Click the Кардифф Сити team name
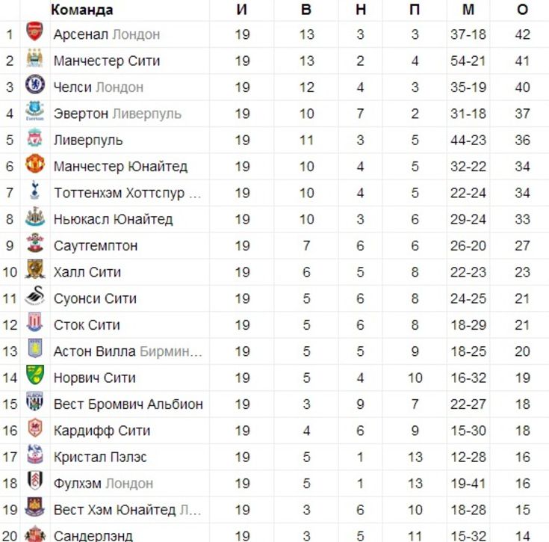The height and width of the screenshot is (542, 549). tap(102, 431)
